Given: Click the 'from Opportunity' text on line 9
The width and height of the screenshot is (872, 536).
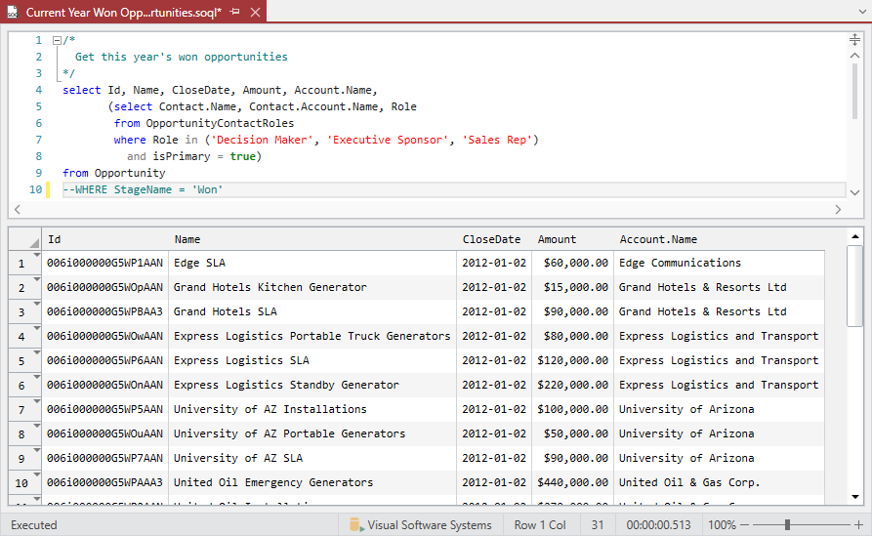Looking at the screenshot, I should [114, 173].
